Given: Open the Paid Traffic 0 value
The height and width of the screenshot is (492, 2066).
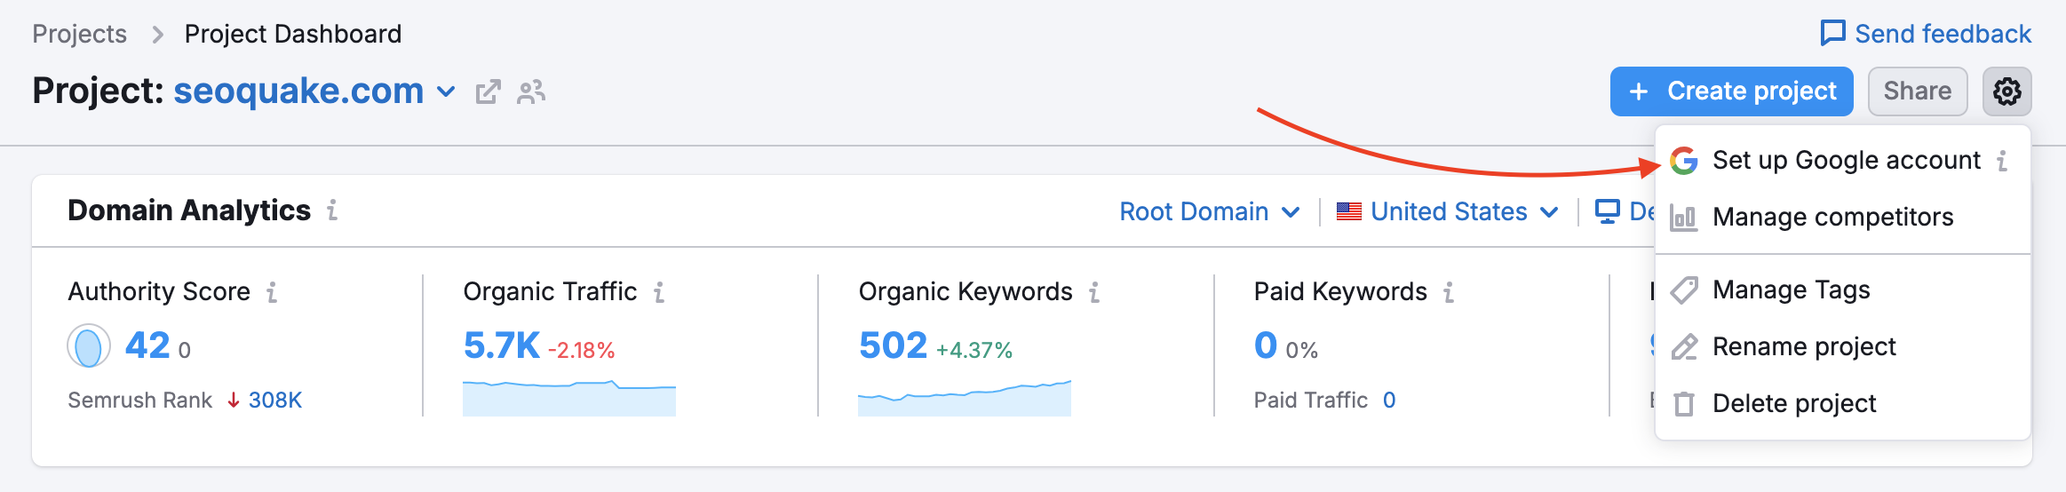Looking at the screenshot, I should (1389, 401).
